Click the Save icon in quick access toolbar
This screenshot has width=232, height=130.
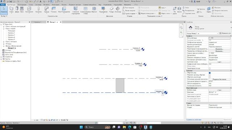pos(11,1)
